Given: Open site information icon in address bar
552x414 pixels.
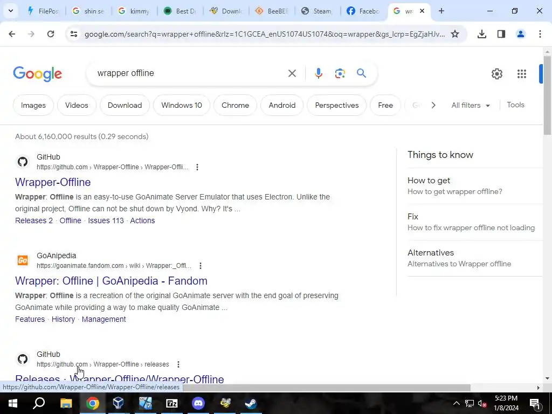Looking at the screenshot, I should (74, 34).
